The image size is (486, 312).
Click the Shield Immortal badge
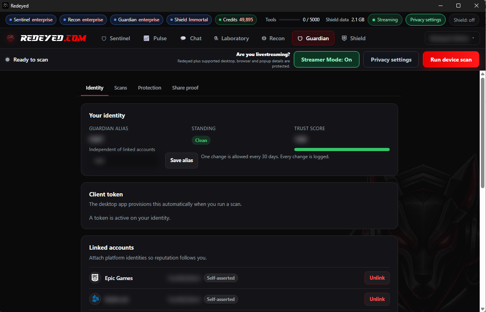coord(189,20)
